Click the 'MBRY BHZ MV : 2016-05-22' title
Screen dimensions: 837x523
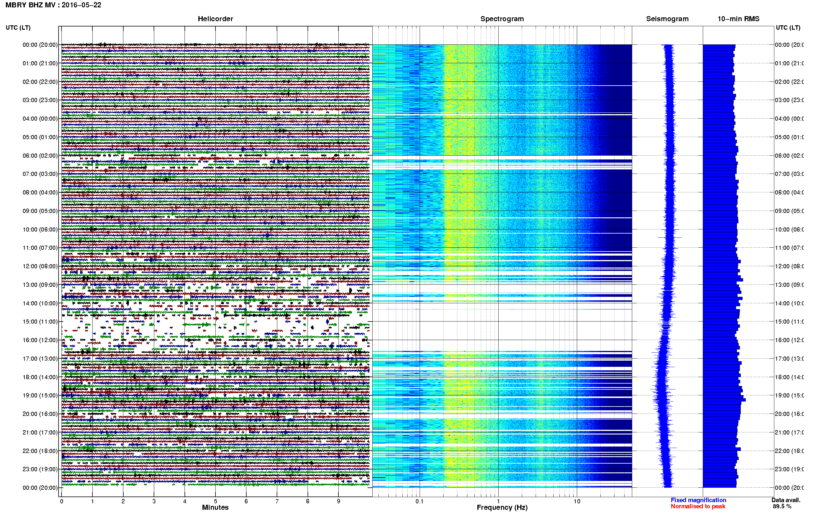[53, 5]
